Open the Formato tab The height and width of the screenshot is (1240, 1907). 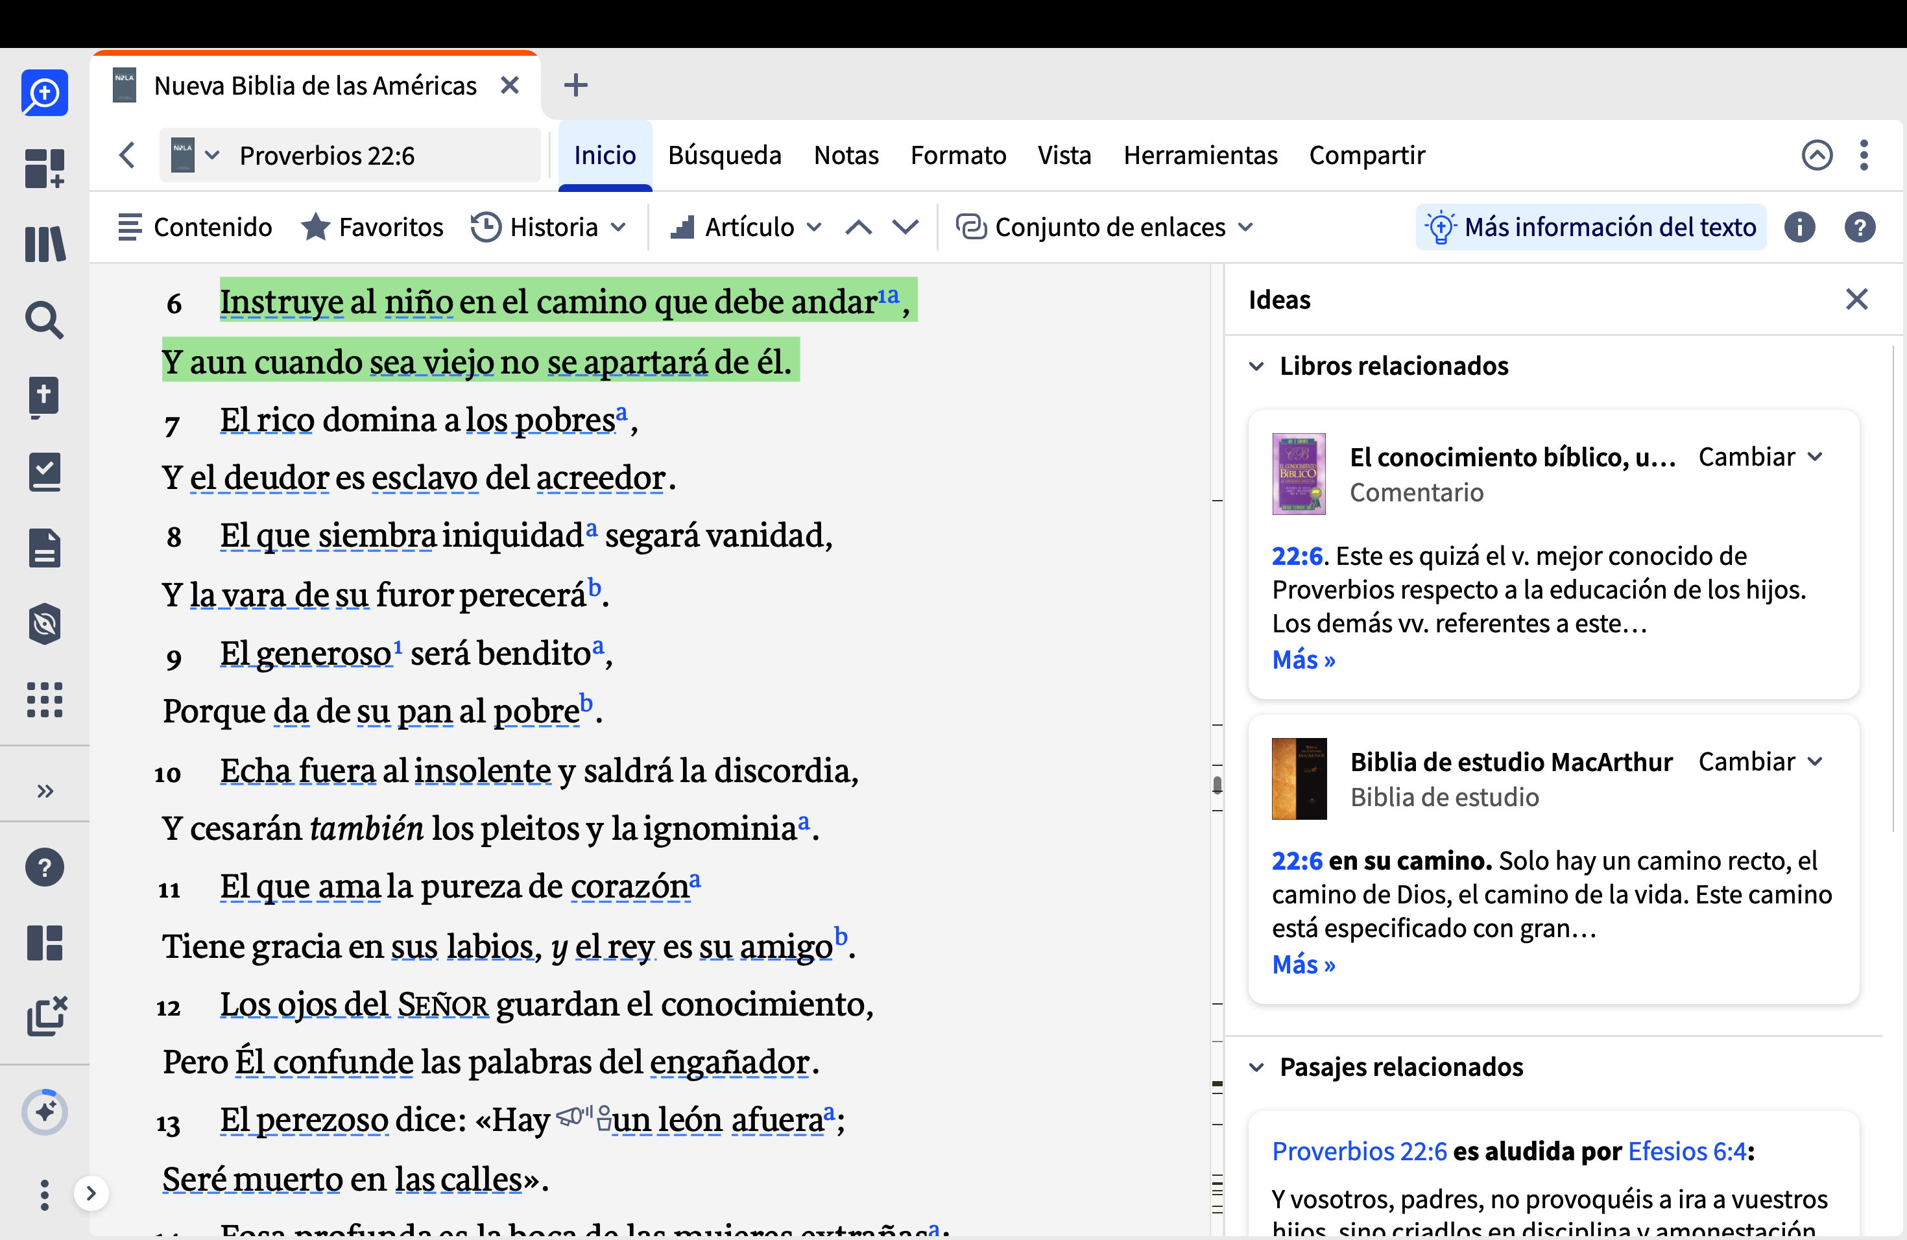(x=958, y=154)
